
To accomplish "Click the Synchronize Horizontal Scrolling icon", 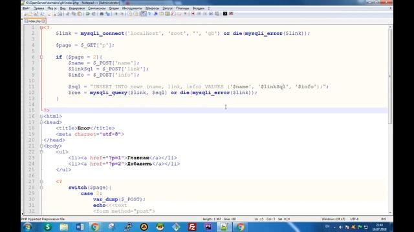I will (136, 14).
